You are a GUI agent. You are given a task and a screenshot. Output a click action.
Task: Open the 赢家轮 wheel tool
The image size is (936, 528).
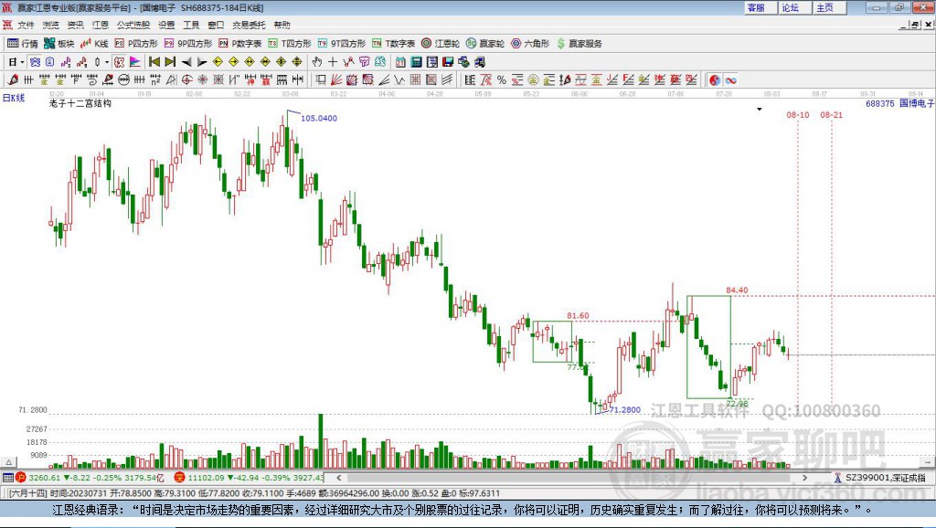pyautogui.click(x=485, y=44)
